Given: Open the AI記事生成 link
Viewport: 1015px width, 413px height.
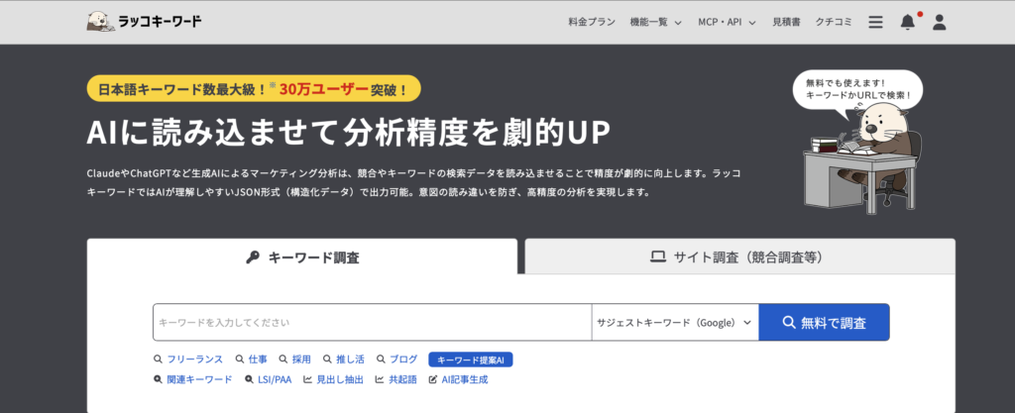Looking at the screenshot, I should [x=465, y=379].
